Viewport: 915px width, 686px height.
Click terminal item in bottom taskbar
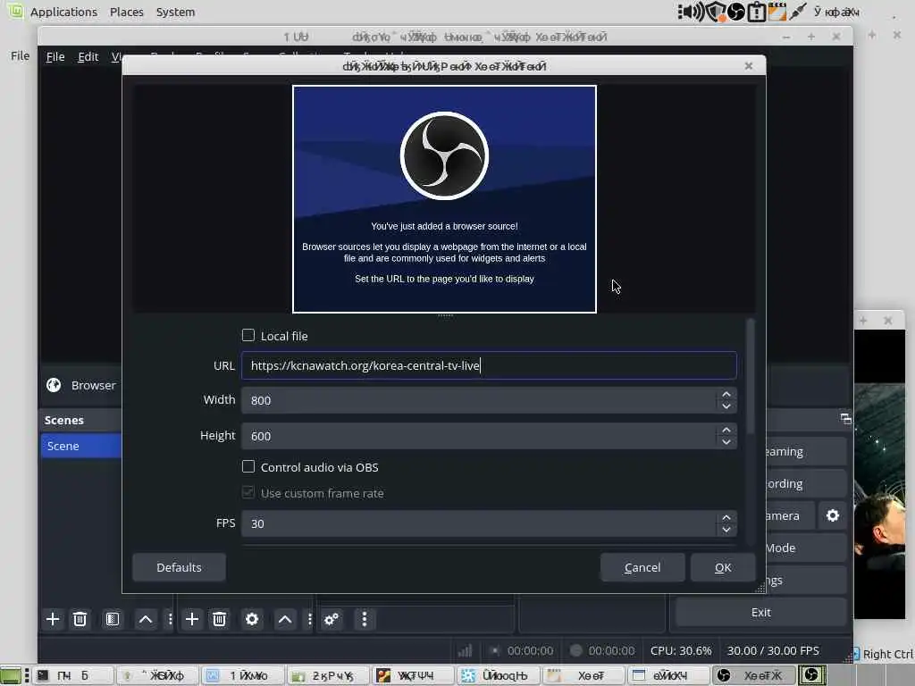click(73, 675)
